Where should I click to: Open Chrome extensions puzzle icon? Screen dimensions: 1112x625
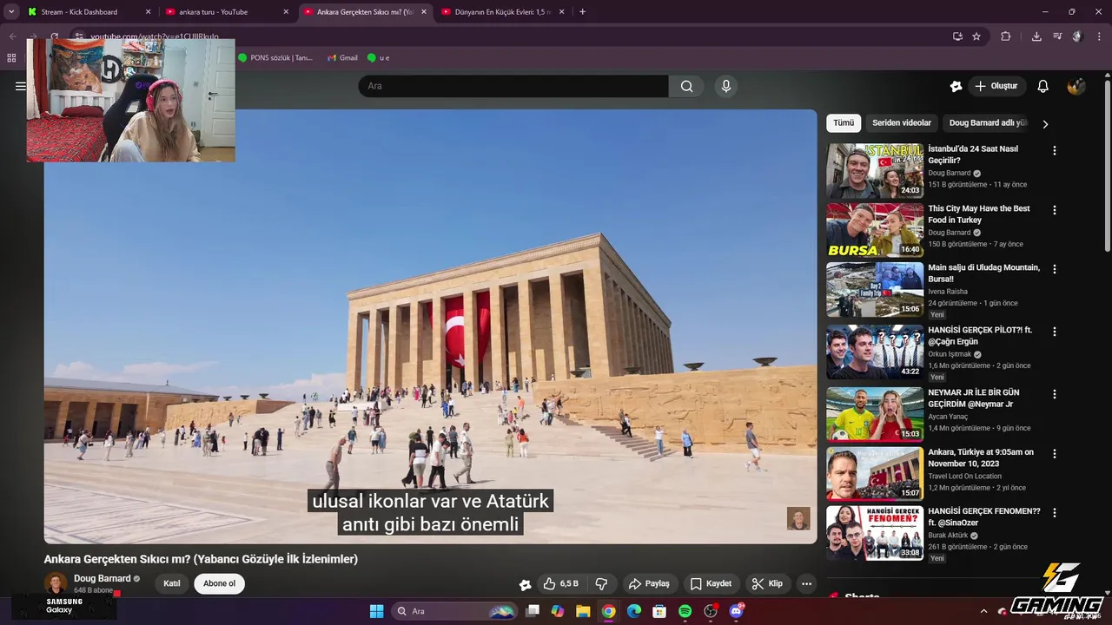[1006, 36]
